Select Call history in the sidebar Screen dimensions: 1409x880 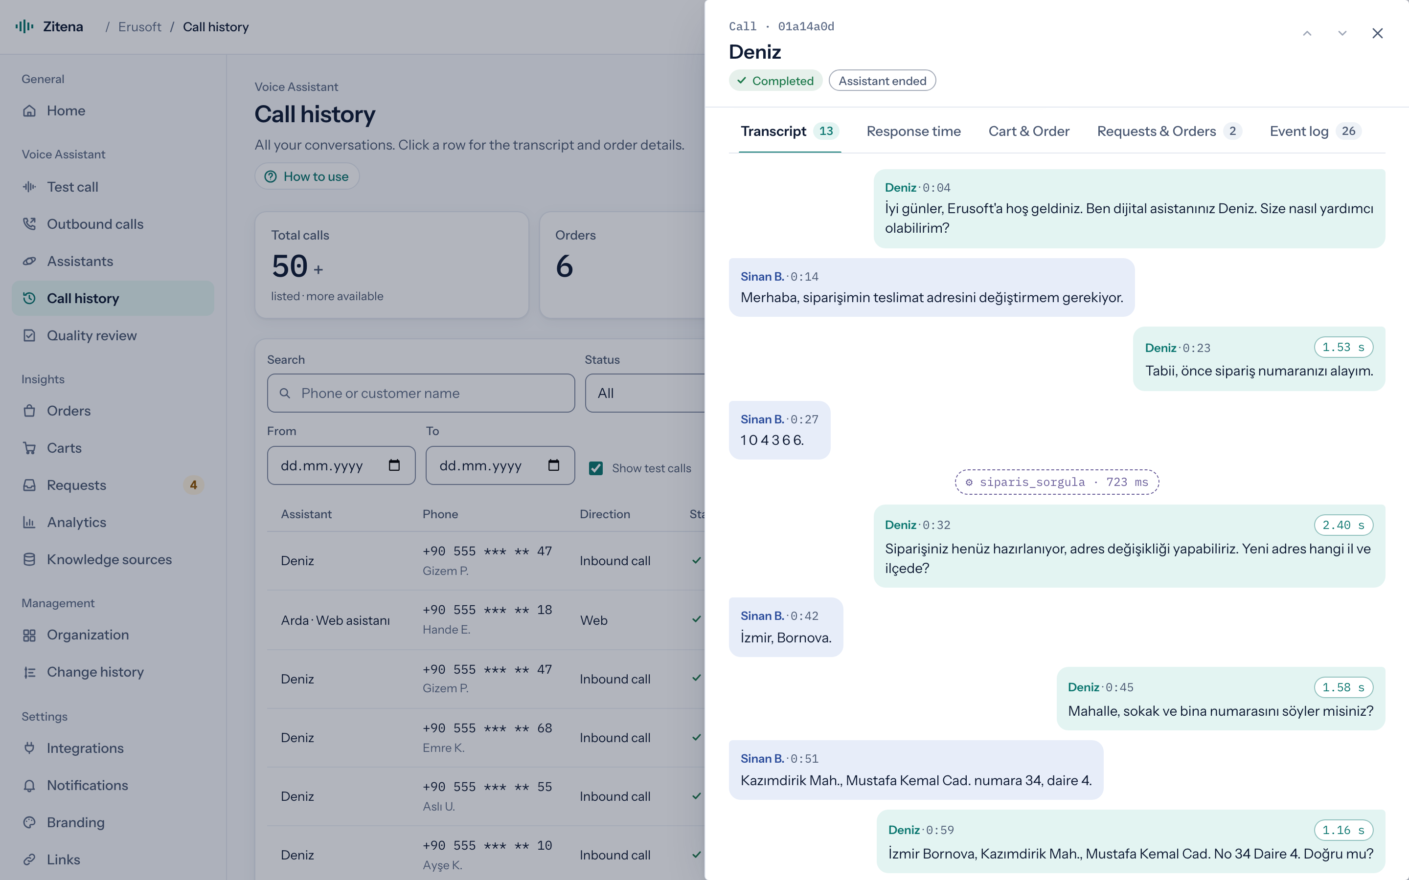pos(113,299)
